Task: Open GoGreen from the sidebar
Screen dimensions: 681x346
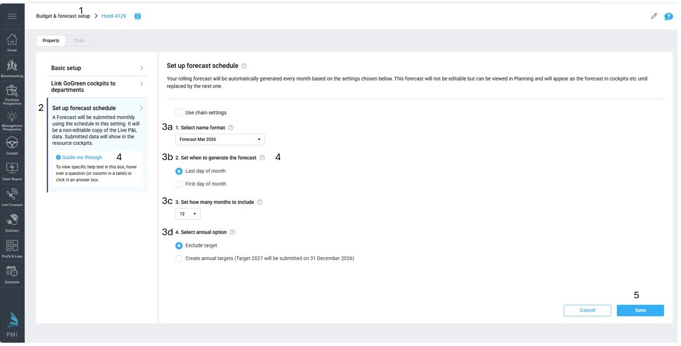Action: [x=12, y=222]
